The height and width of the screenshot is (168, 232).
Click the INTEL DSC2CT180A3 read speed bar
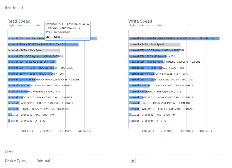point(30,74)
